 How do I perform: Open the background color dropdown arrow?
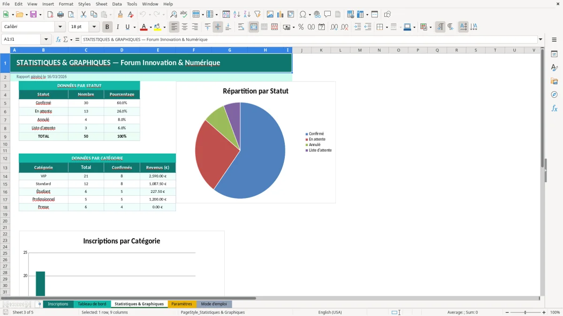pyautogui.click(x=164, y=27)
